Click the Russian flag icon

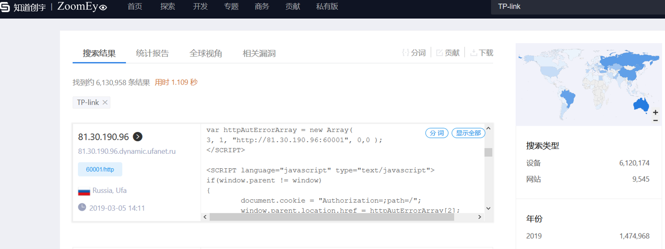coord(84,191)
